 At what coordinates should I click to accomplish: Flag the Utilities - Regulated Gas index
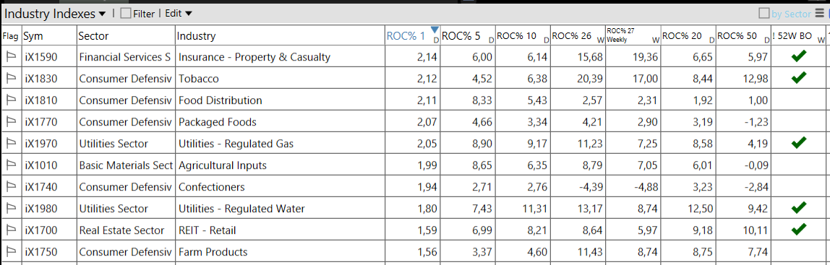[11, 144]
